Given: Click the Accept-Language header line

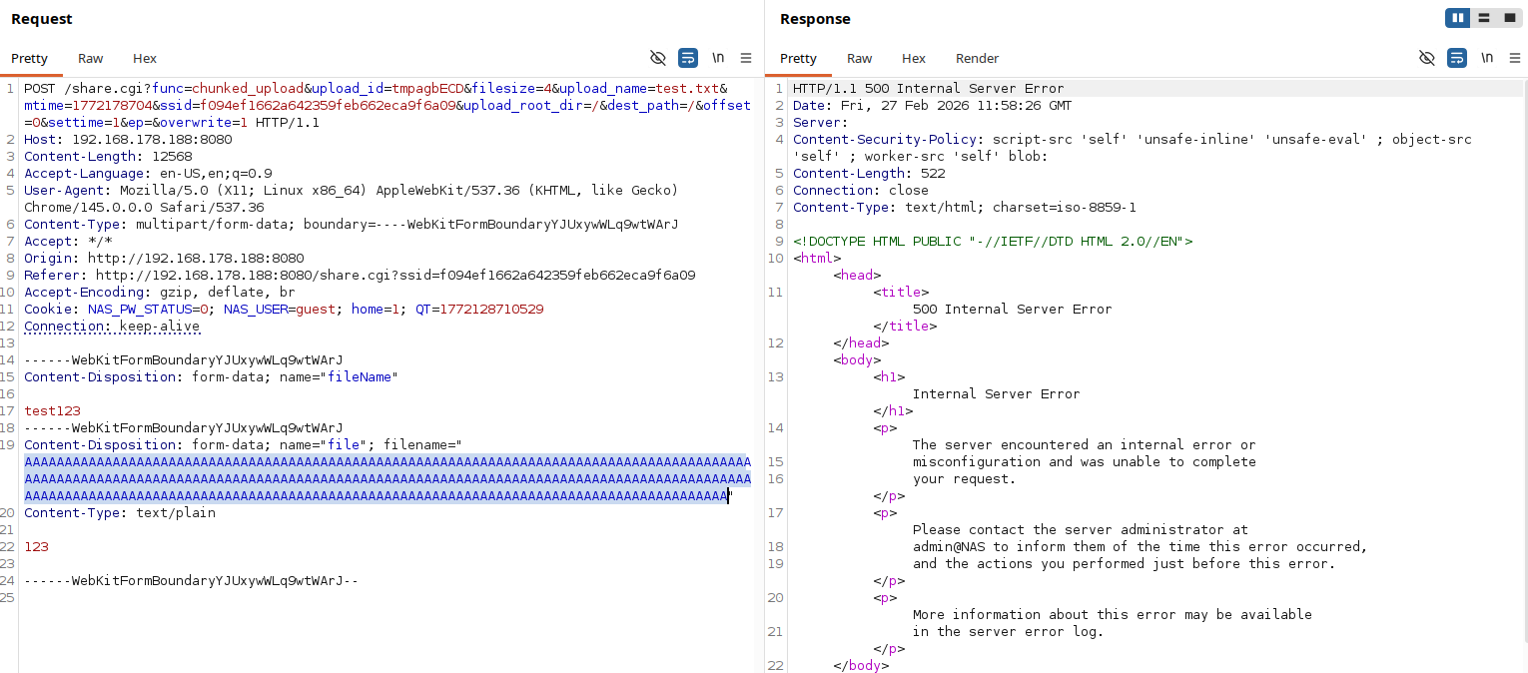Looking at the screenshot, I should click(x=148, y=173).
